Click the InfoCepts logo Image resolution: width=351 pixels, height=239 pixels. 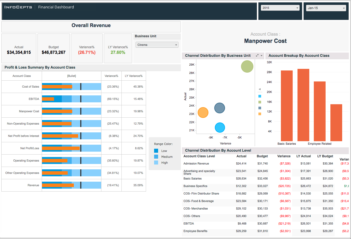[18, 7]
